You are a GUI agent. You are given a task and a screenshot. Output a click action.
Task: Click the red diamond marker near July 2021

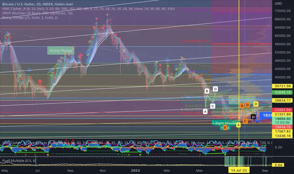[x=40, y=82]
